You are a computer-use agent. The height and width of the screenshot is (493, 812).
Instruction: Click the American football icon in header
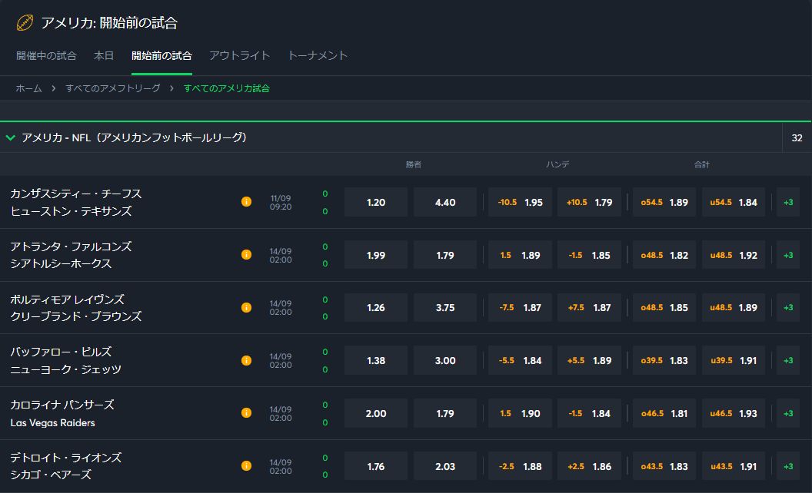point(25,23)
